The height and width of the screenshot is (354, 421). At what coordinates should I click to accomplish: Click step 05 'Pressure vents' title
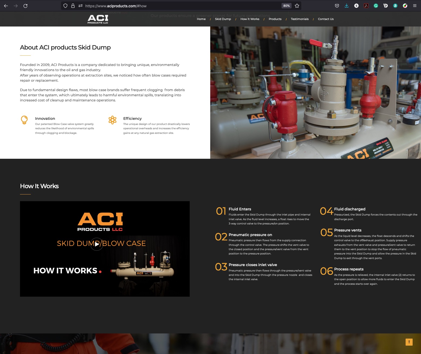[348, 230]
